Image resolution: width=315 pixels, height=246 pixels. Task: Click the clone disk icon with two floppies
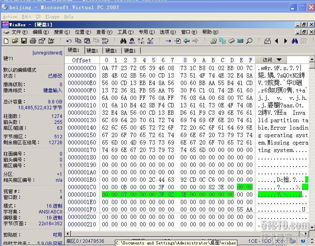(x=222, y=41)
